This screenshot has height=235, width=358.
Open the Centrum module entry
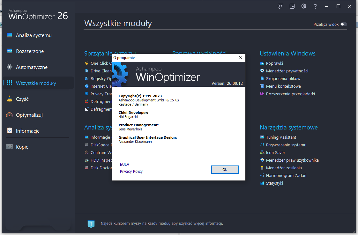101,153
